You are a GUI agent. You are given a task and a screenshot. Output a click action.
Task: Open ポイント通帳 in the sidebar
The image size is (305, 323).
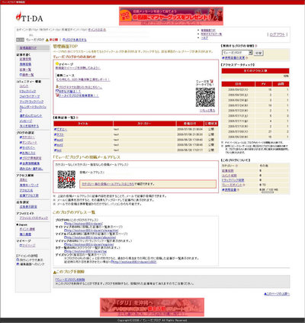27,229
